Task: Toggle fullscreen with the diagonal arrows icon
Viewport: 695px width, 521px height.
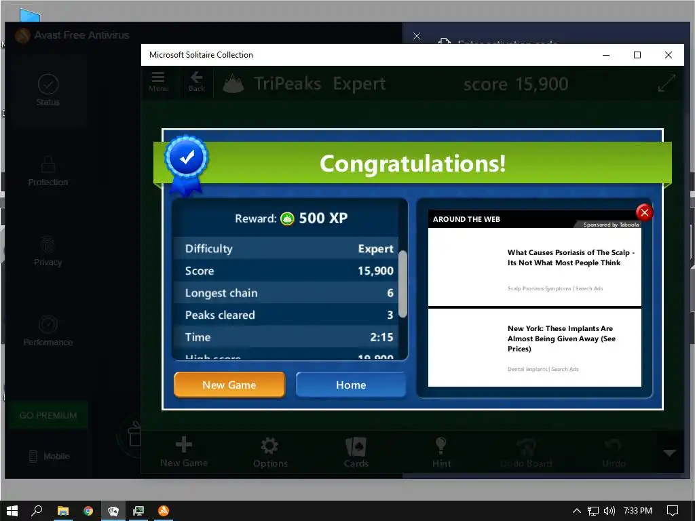Action: pyautogui.click(x=666, y=83)
